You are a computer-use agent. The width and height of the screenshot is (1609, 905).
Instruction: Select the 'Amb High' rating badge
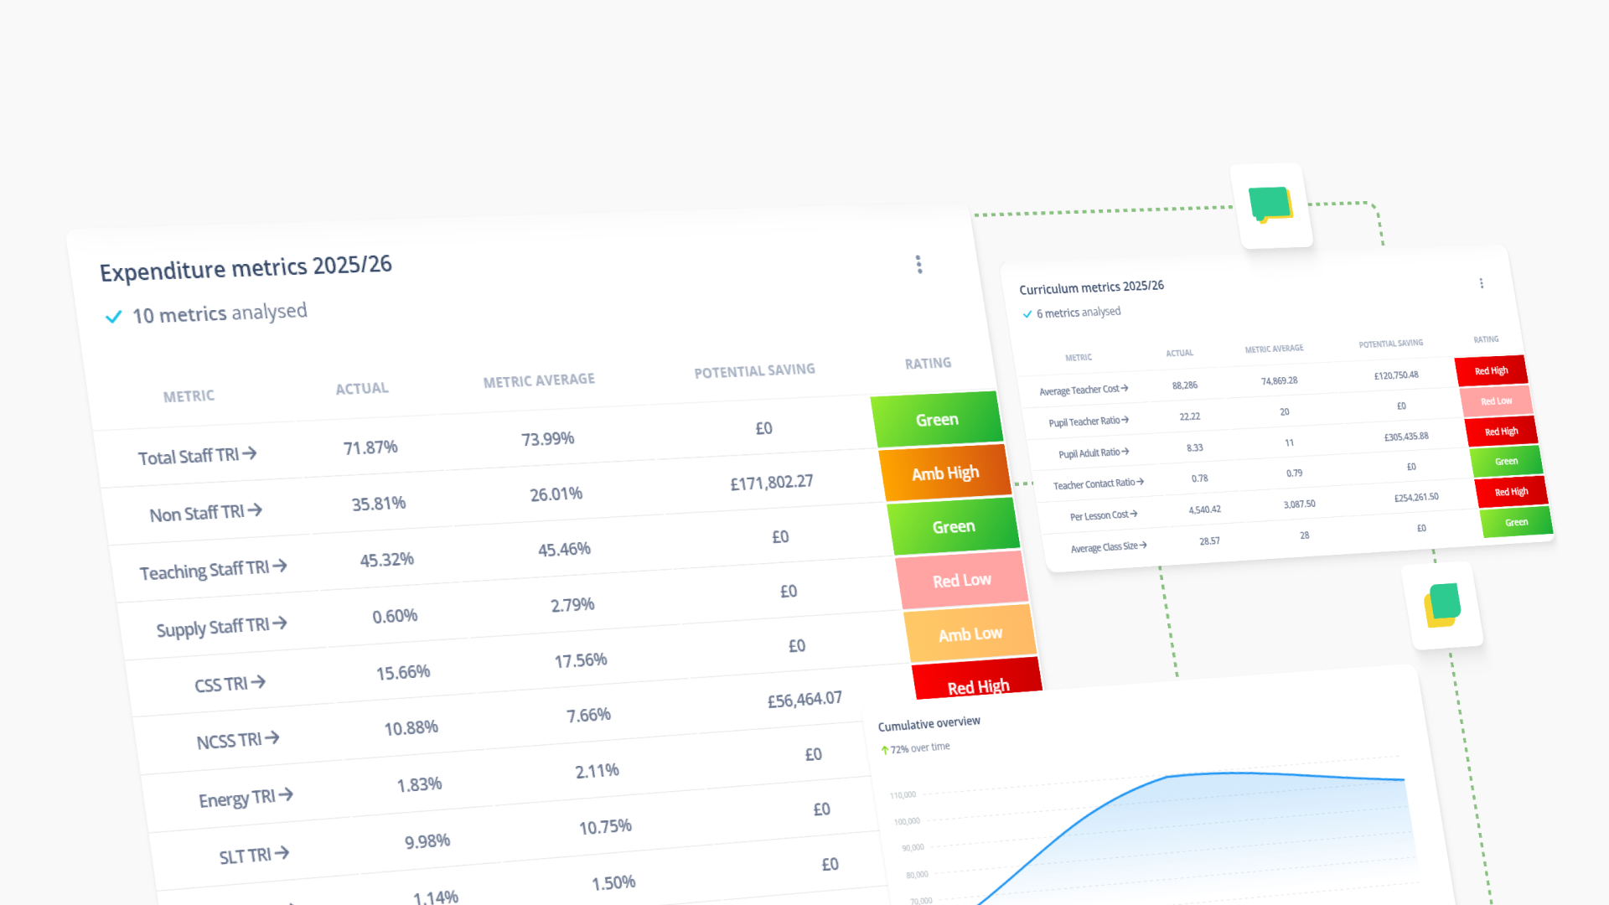[944, 473]
